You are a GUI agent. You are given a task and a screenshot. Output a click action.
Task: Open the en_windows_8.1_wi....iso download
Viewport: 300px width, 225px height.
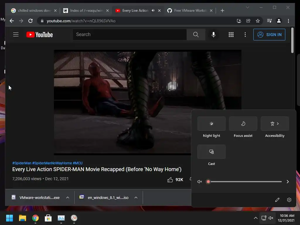(104, 197)
